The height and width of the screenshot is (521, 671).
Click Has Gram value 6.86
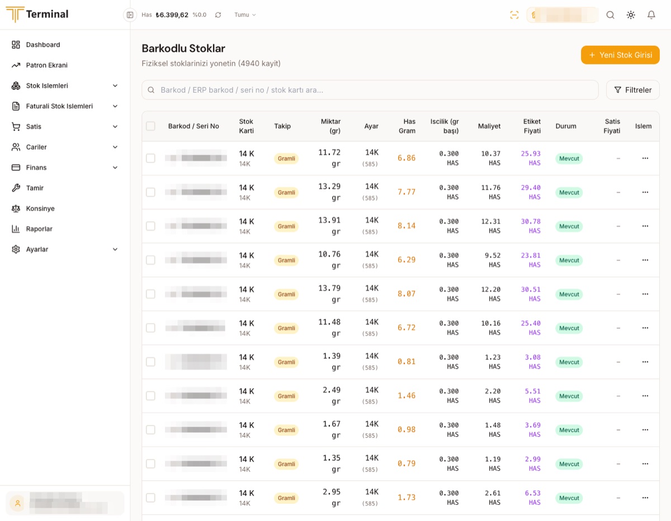pos(407,158)
